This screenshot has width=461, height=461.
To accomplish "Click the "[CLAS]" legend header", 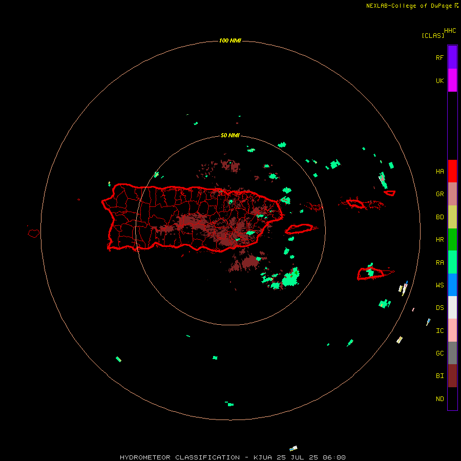I will click(x=433, y=36).
